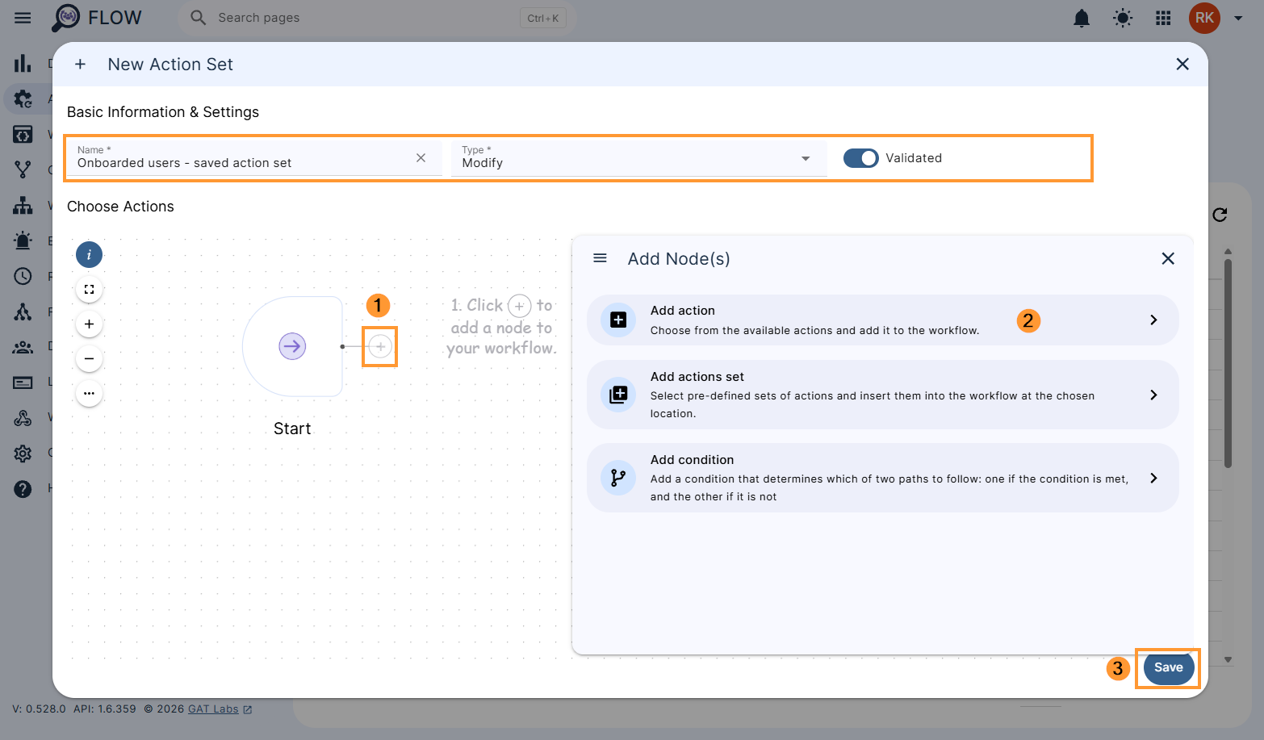Toggle the Validated switch
1264x740 pixels.
click(x=860, y=158)
